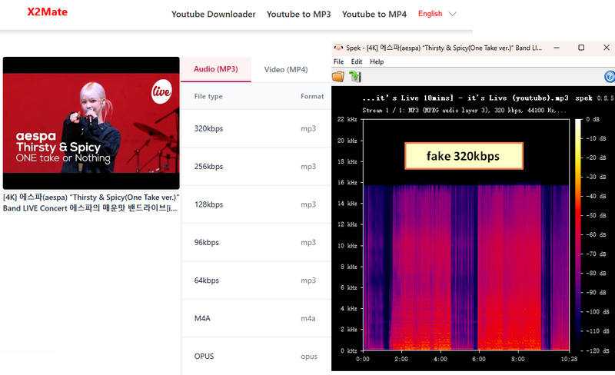Viewport: 615px width, 375px height.
Task: Select the 96kbps mp3 row
Action: point(256,242)
